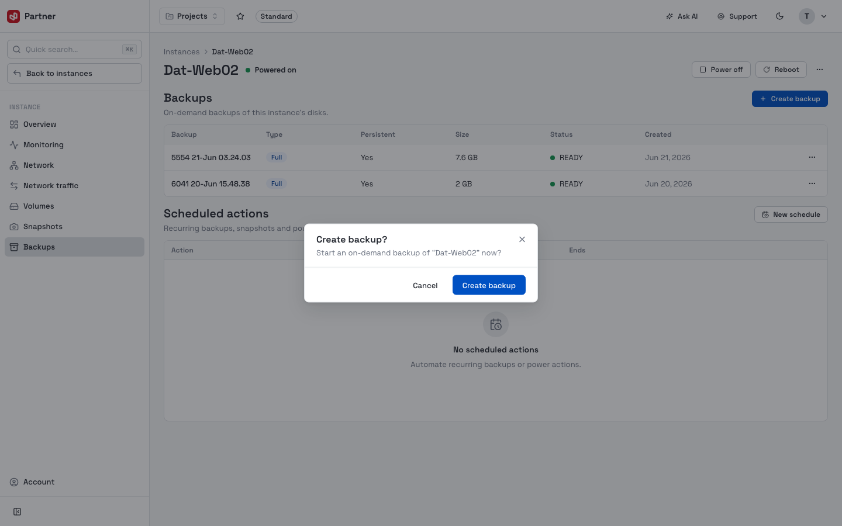The width and height of the screenshot is (842, 526).
Task: Toggle dark mode moon icon
Action: (x=779, y=16)
